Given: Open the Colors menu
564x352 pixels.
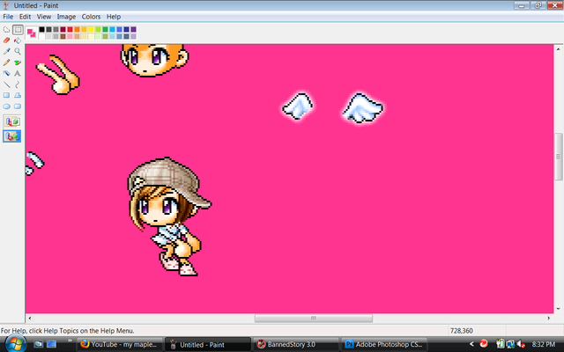Looking at the screenshot, I should tap(91, 17).
